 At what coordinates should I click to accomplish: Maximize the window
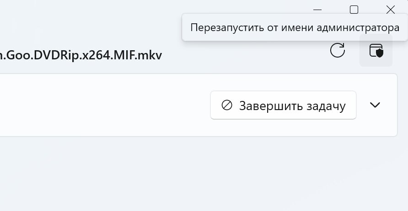point(354,10)
